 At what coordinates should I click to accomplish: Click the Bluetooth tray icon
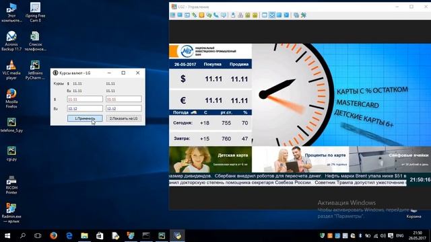[360, 236]
